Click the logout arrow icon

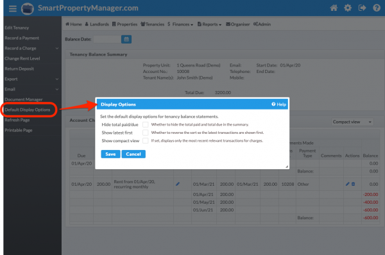coord(362,8)
